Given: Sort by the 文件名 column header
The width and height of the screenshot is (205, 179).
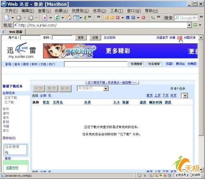Looking at the screenshot, I should (58, 102).
